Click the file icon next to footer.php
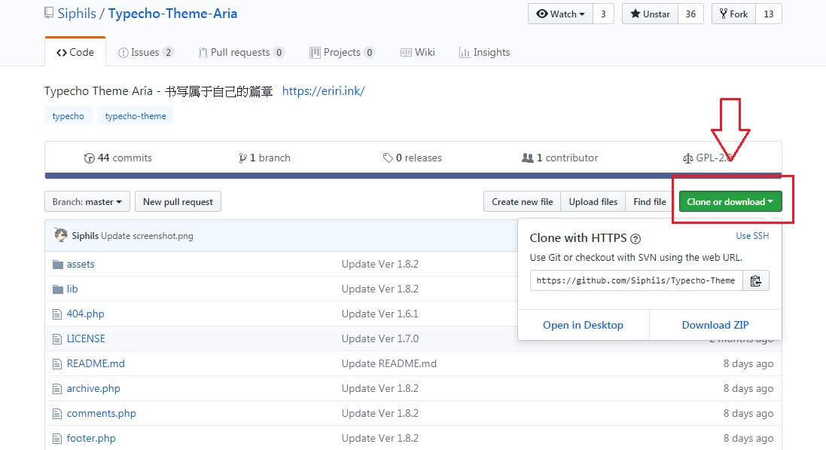Image resolution: width=826 pixels, height=450 pixels. click(x=57, y=439)
